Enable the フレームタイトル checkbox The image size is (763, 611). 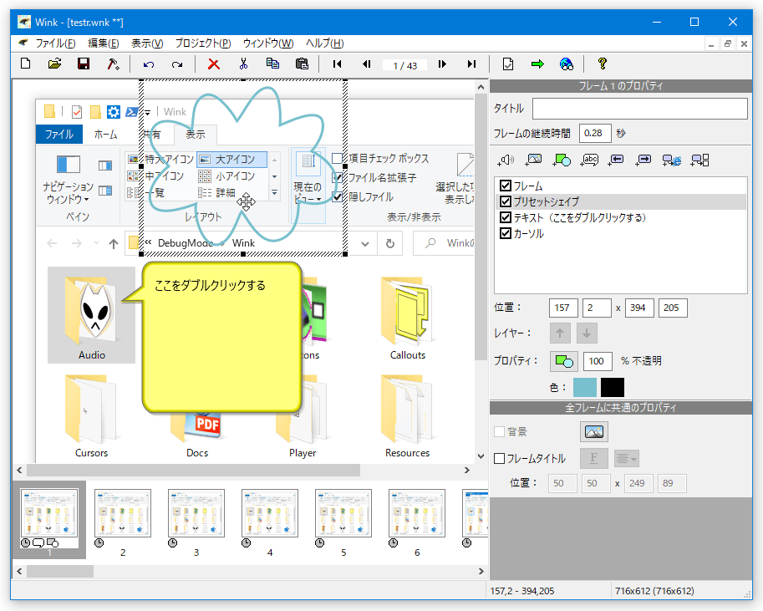click(x=499, y=458)
